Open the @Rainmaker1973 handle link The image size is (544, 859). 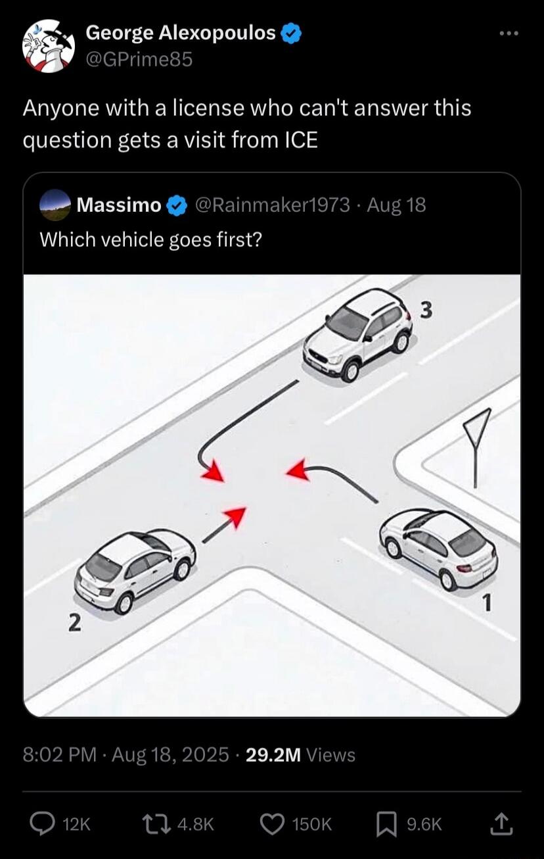pyautogui.click(x=271, y=205)
